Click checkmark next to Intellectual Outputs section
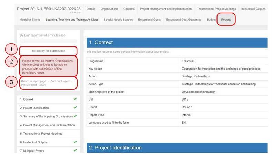 [x=75, y=142]
